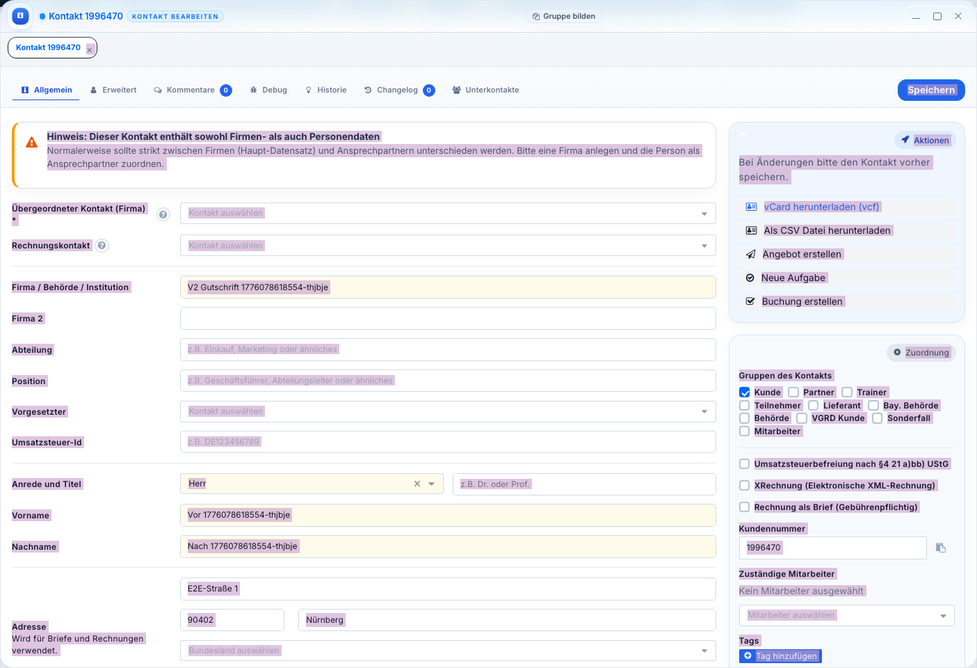Expand the Bundesland auswählen dropdown
The image size is (977, 668).
(x=447, y=651)
